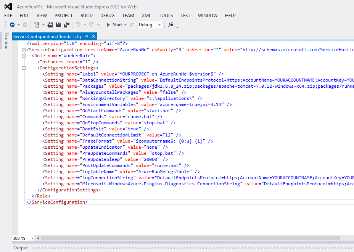Save the current file with Save icon
The height and width of the screenshot is (252, 354).
[x=58, y=25]
